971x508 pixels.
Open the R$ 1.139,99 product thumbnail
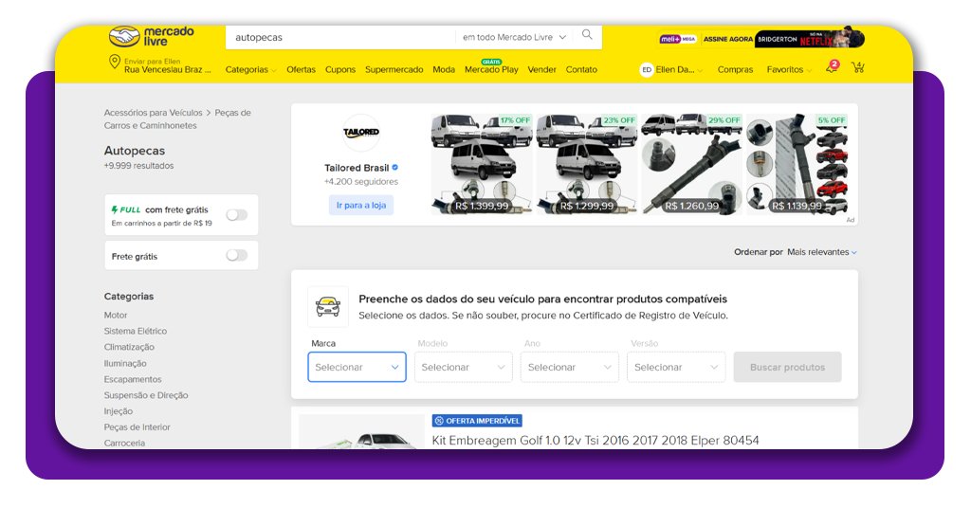click(x=797, y=164)
